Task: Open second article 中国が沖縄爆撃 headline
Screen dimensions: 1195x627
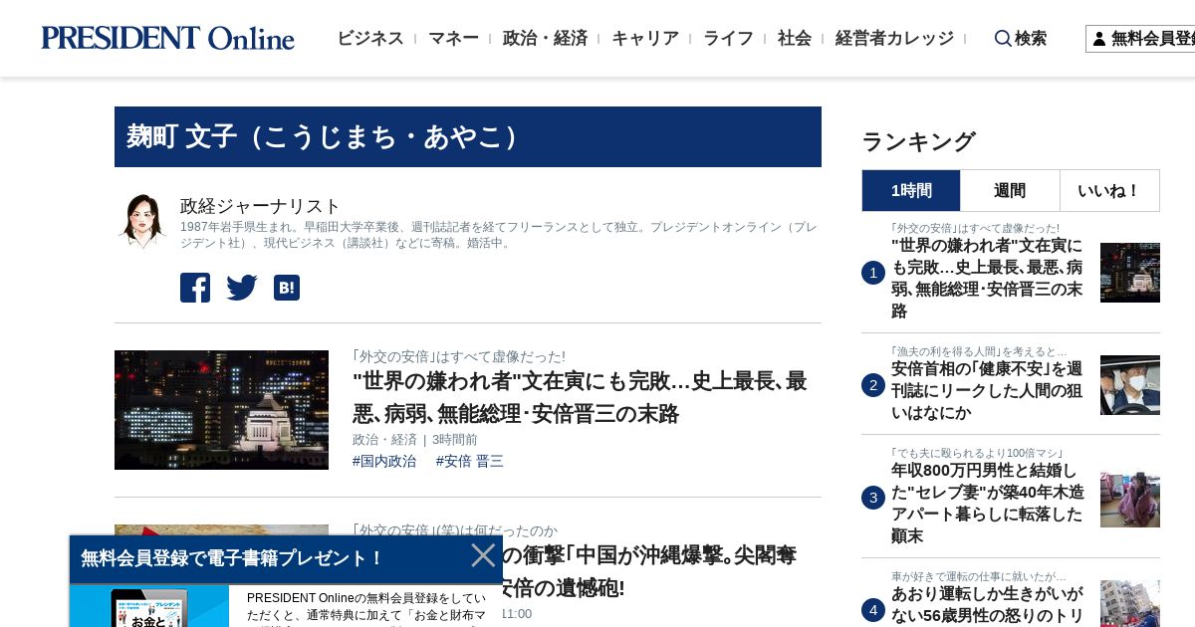Action: pos(647,571)
